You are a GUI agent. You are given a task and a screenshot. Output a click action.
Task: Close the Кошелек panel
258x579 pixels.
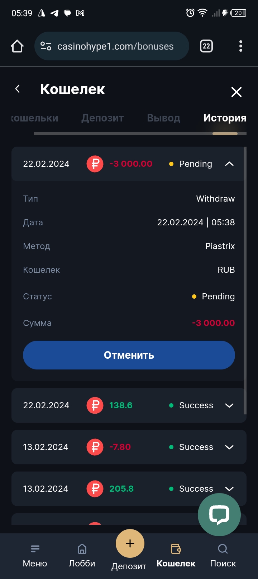pos(236,92)
